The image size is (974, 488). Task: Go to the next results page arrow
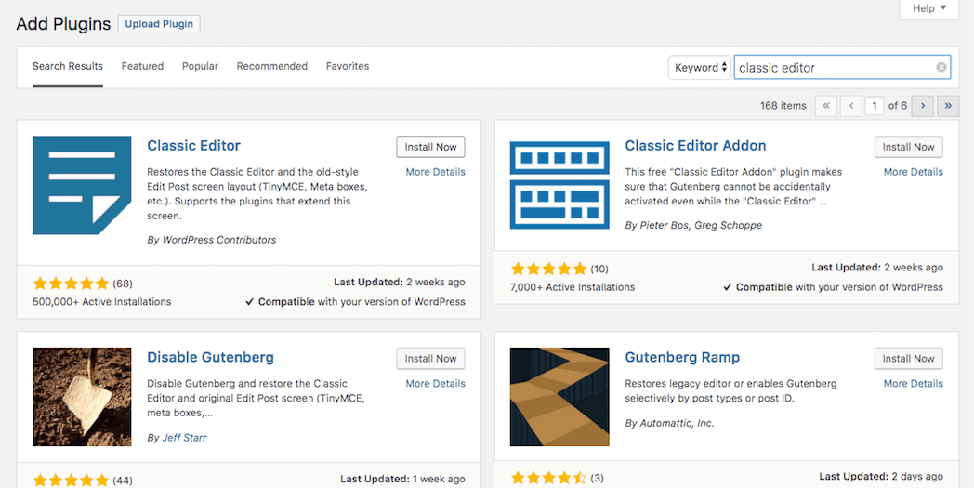tap(923, 106)
